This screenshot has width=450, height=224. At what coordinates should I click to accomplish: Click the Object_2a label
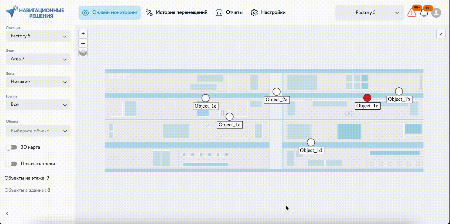[276, 99]
